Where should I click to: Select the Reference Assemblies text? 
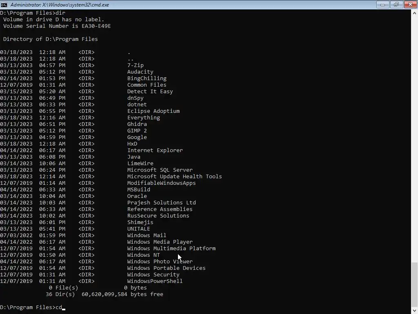pos(160,209)
